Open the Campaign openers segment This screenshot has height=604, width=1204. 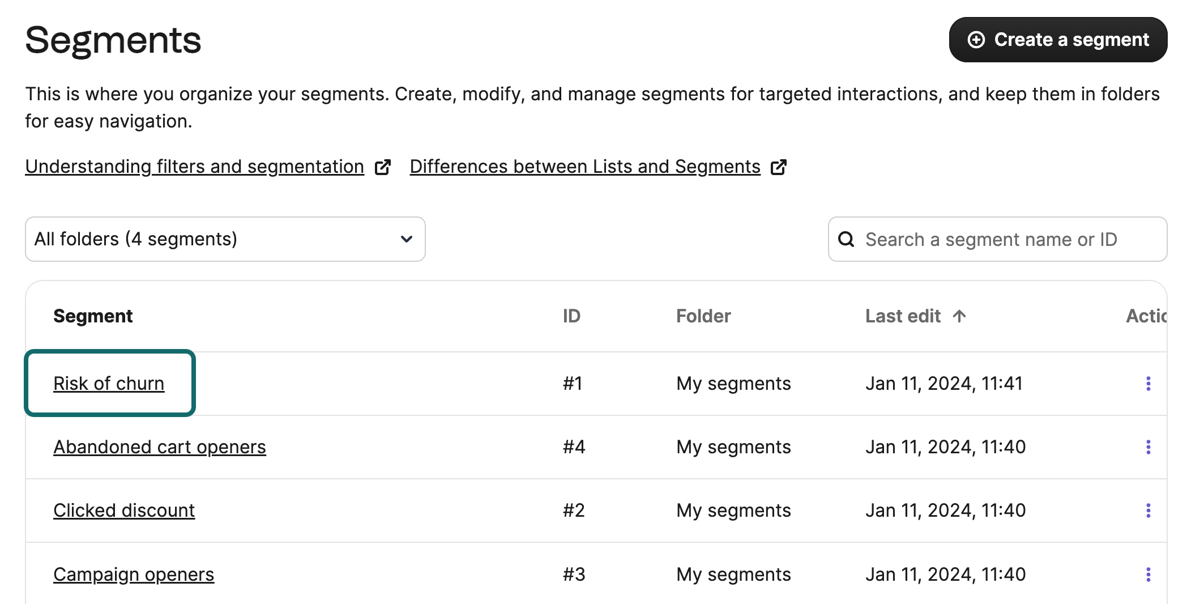pos(134,575)
